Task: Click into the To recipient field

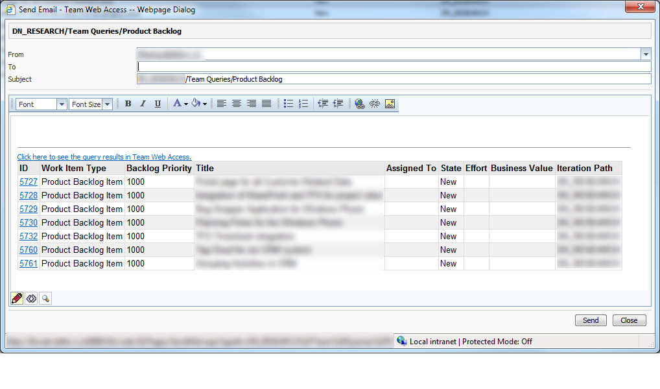Action: click(394, 67)
